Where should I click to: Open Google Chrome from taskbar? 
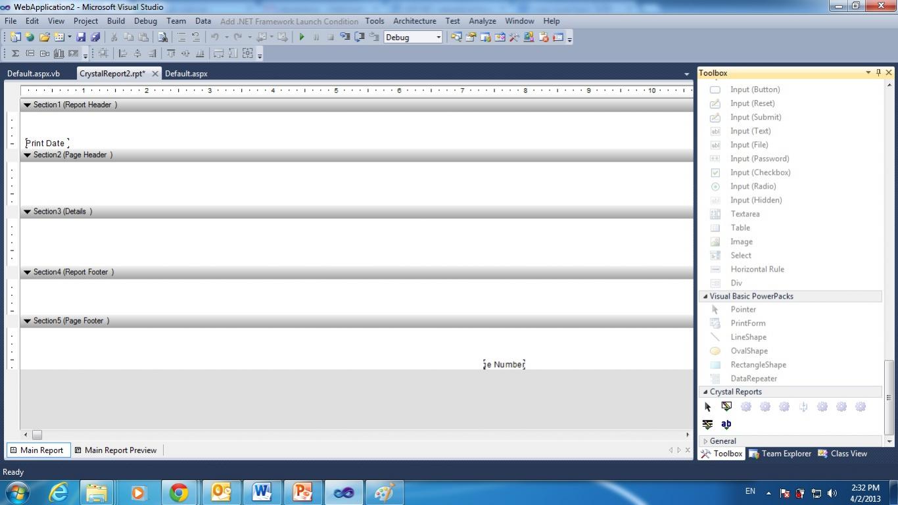click(179, 492)
